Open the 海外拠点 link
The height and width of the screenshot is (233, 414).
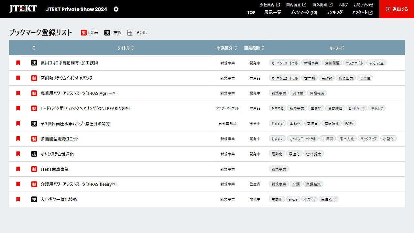(x=322, y=5)
